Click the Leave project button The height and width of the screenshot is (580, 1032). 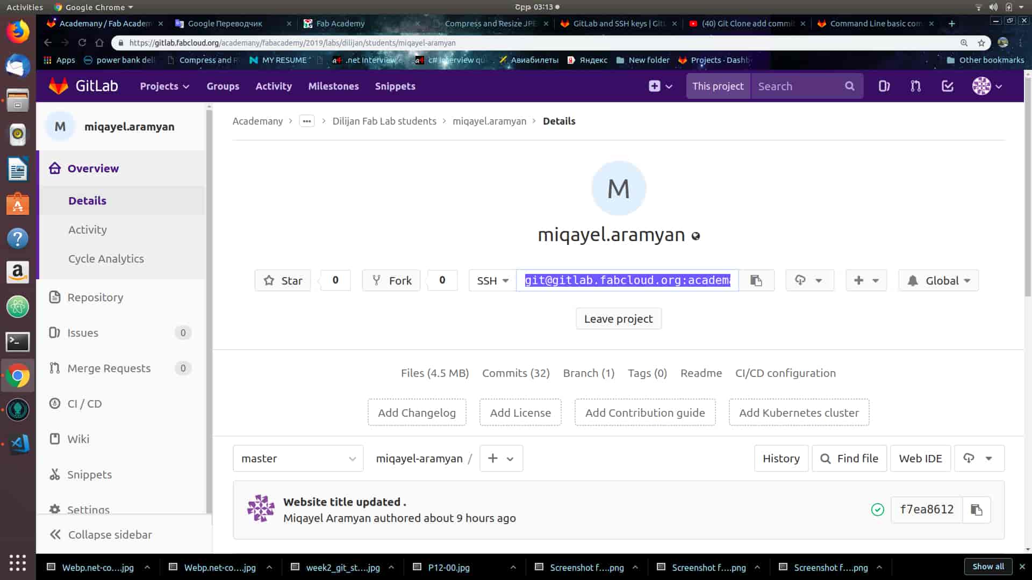click(618, 319)
